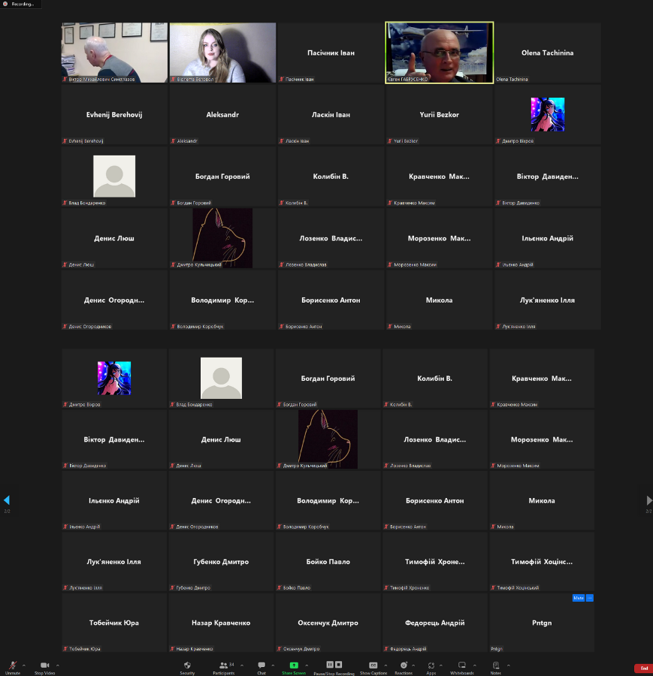Open the Participants panel icon
This screenshot has width=653, height=676.
[223, 665]
